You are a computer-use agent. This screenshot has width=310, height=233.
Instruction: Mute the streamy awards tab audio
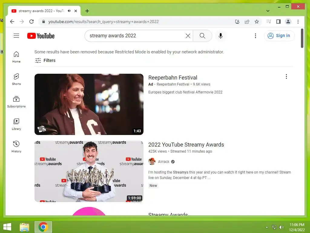[x=69, y=11]
